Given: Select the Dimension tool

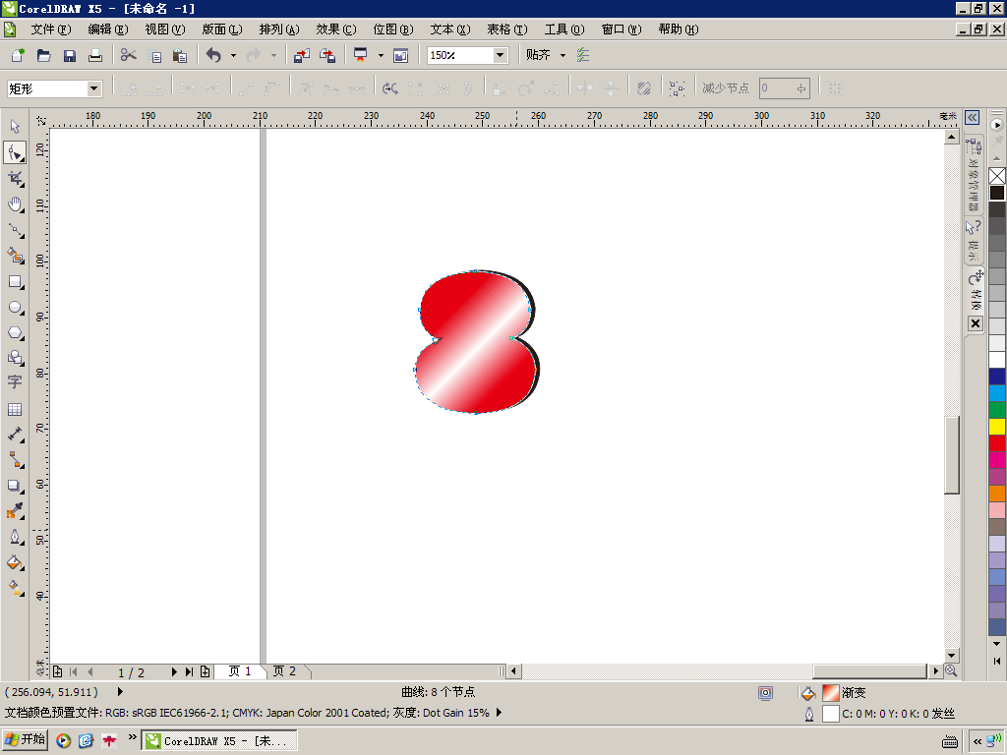Looking at the screenshot, I should pos(15,435).
